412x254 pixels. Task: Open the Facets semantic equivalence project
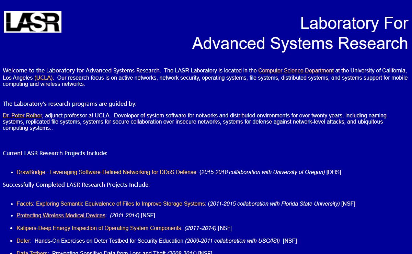click(111, 204)
